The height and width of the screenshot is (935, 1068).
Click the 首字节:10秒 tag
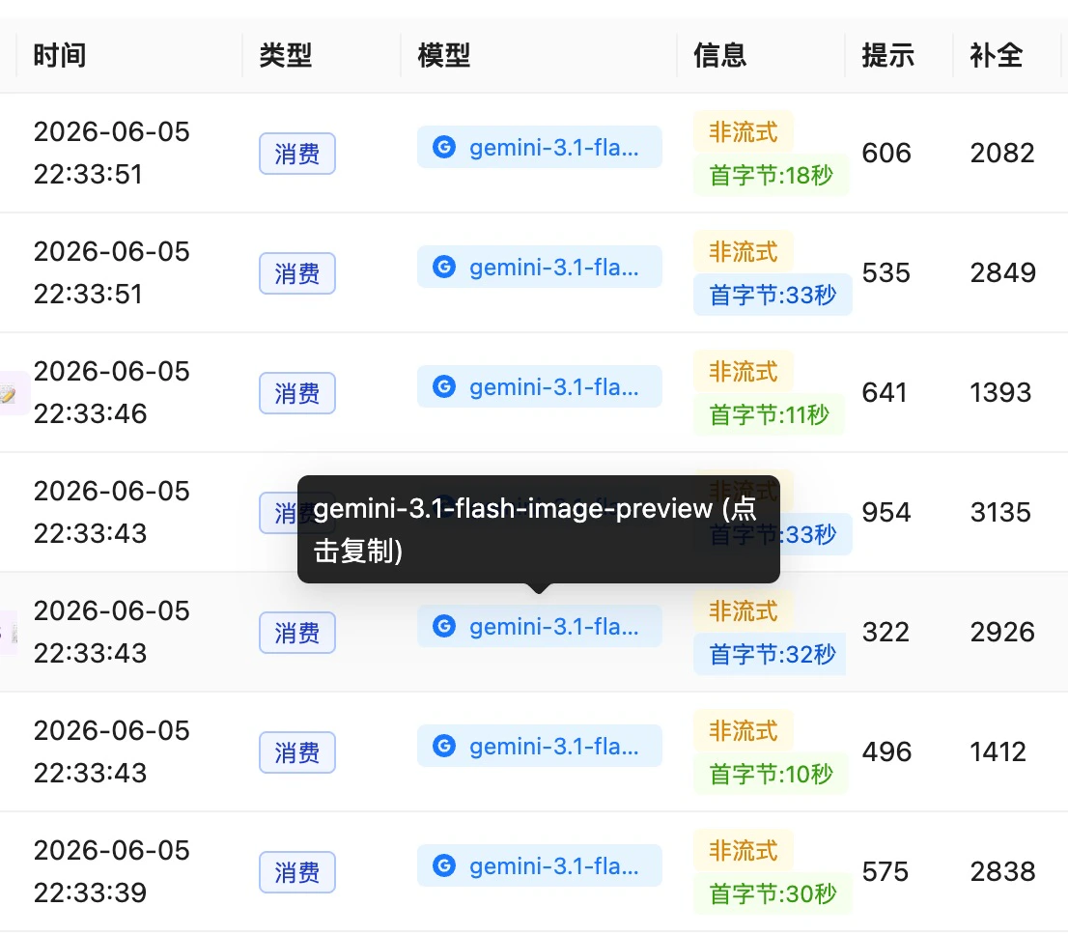tap(771, 774)
